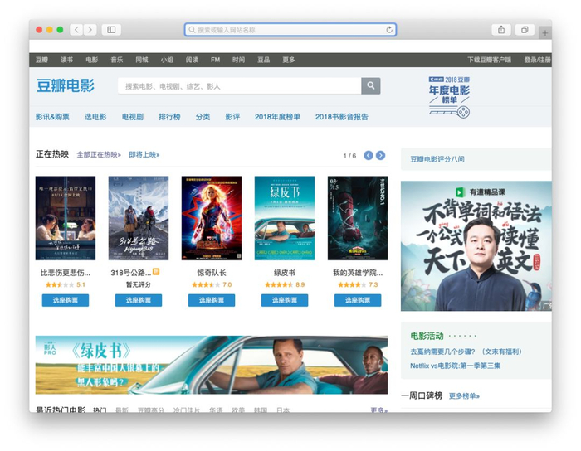Viewport: 581px width, 451px height.
Task: Click the orange badge next to 318号公路
Action: [x=156, y=271]
